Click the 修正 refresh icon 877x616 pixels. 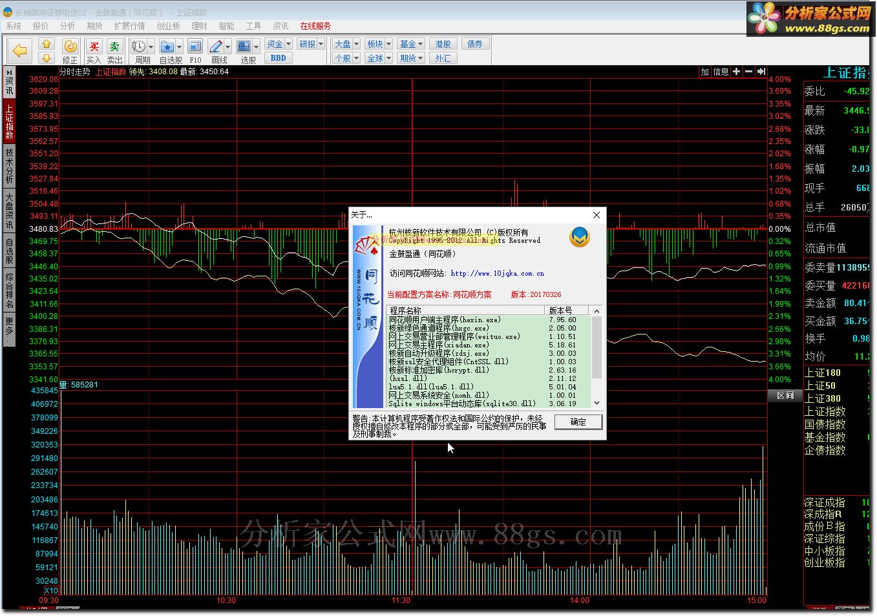click(70, 46)
